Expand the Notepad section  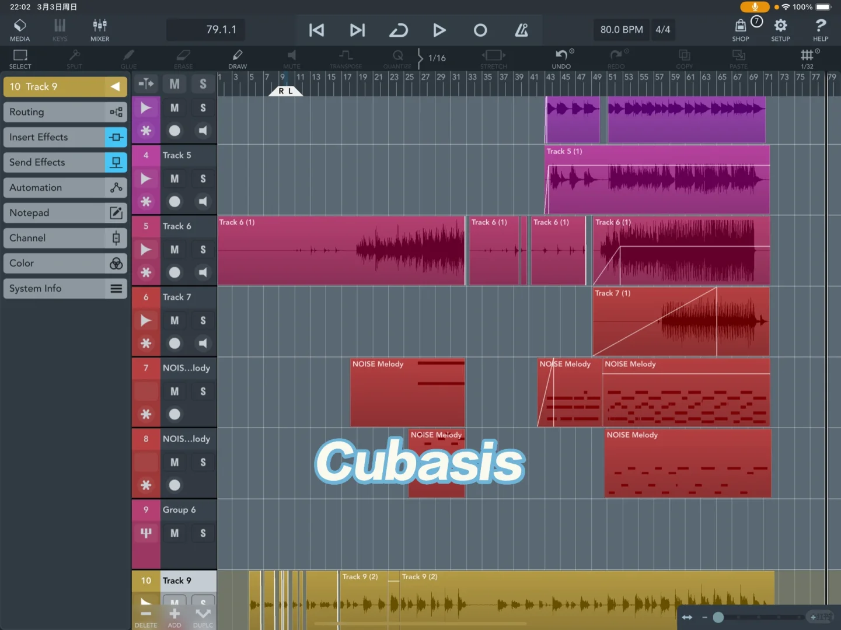(65, 213)
